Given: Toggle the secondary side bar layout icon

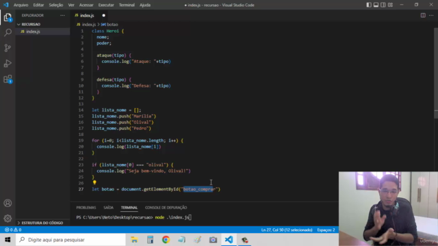Looking at the screenshot, I should coord(383,5).
